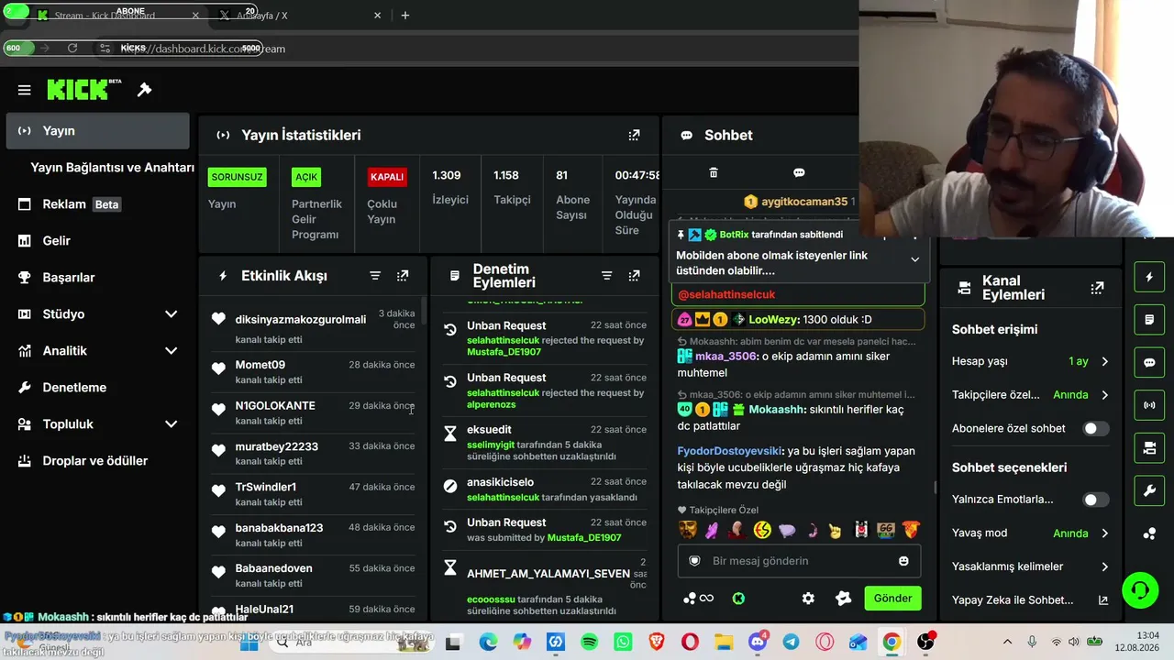
Task: Open Hesap yaşı setting arrow
Action: [1104, 361]
